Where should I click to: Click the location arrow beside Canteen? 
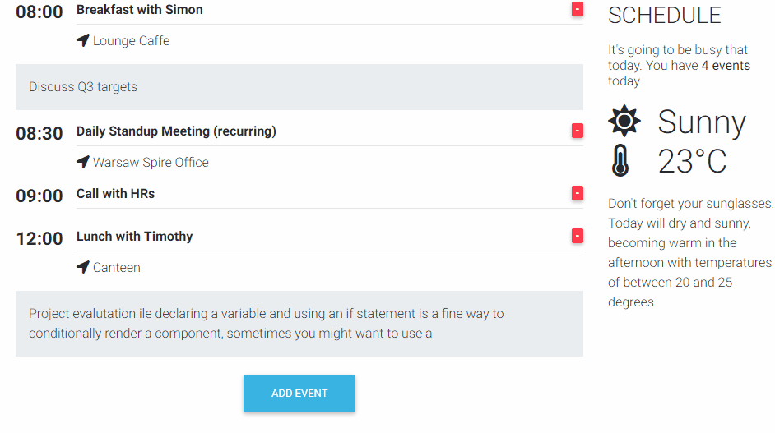click(82, 267)
